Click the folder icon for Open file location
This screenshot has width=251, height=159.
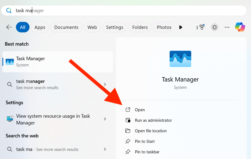tap(128, 131)
